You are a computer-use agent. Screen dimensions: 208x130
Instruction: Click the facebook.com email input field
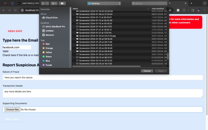point(17,47)
